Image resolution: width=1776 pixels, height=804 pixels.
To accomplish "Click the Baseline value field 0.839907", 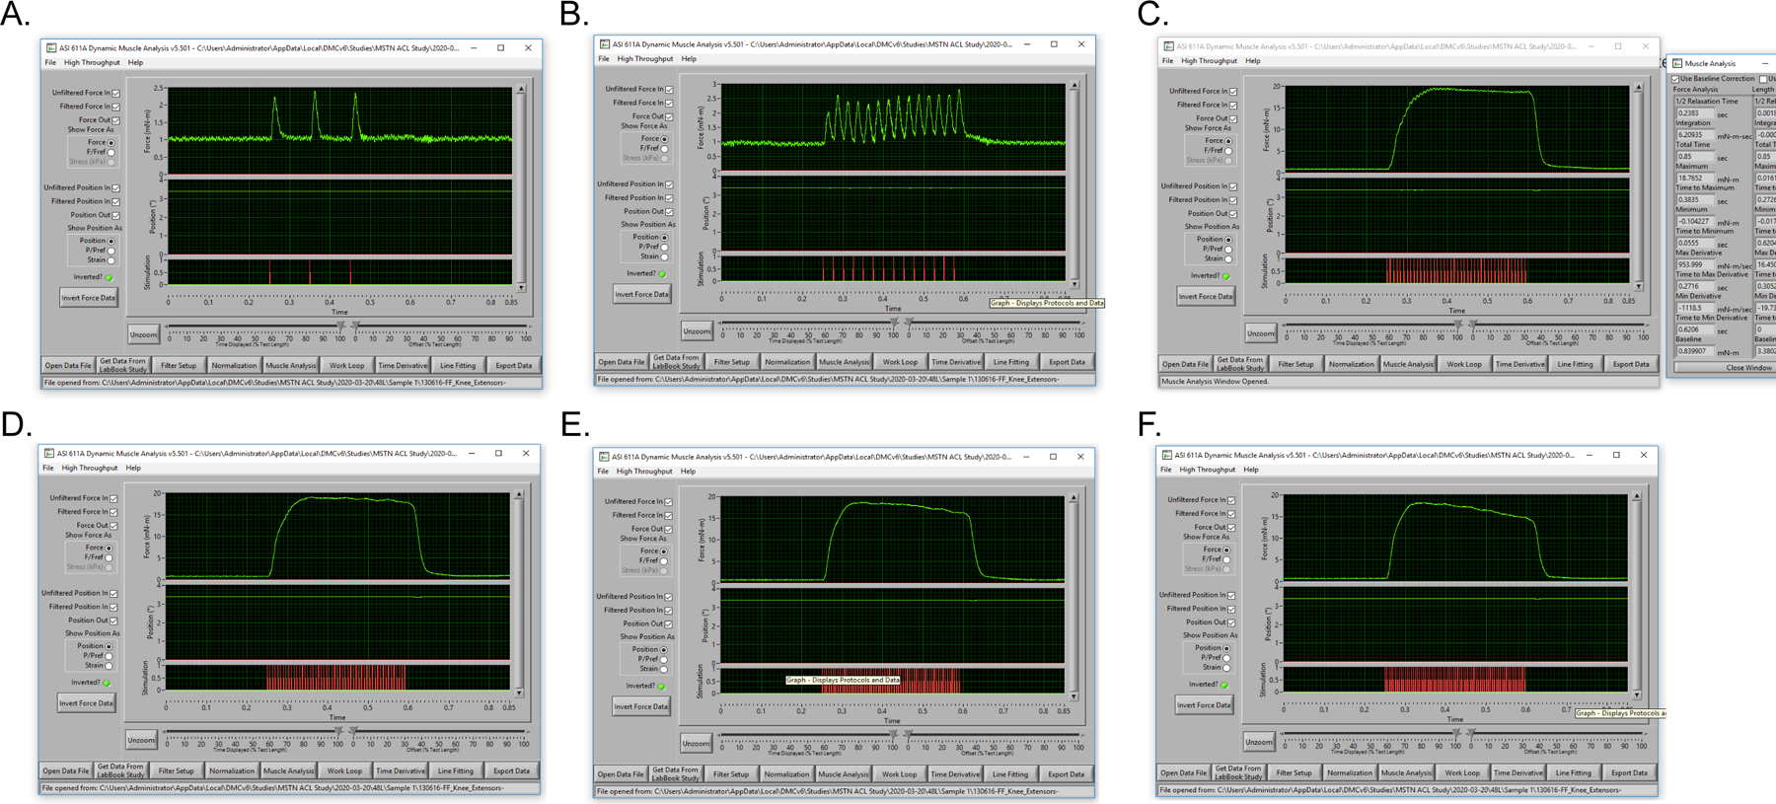I will click(1695, 351).
